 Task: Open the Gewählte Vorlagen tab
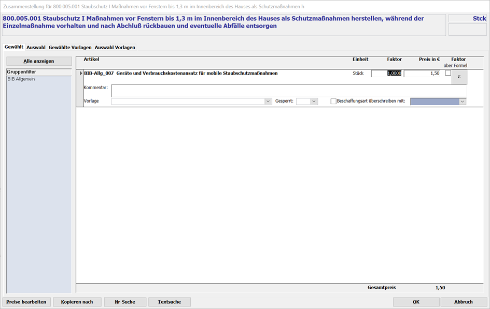[70, 47]
